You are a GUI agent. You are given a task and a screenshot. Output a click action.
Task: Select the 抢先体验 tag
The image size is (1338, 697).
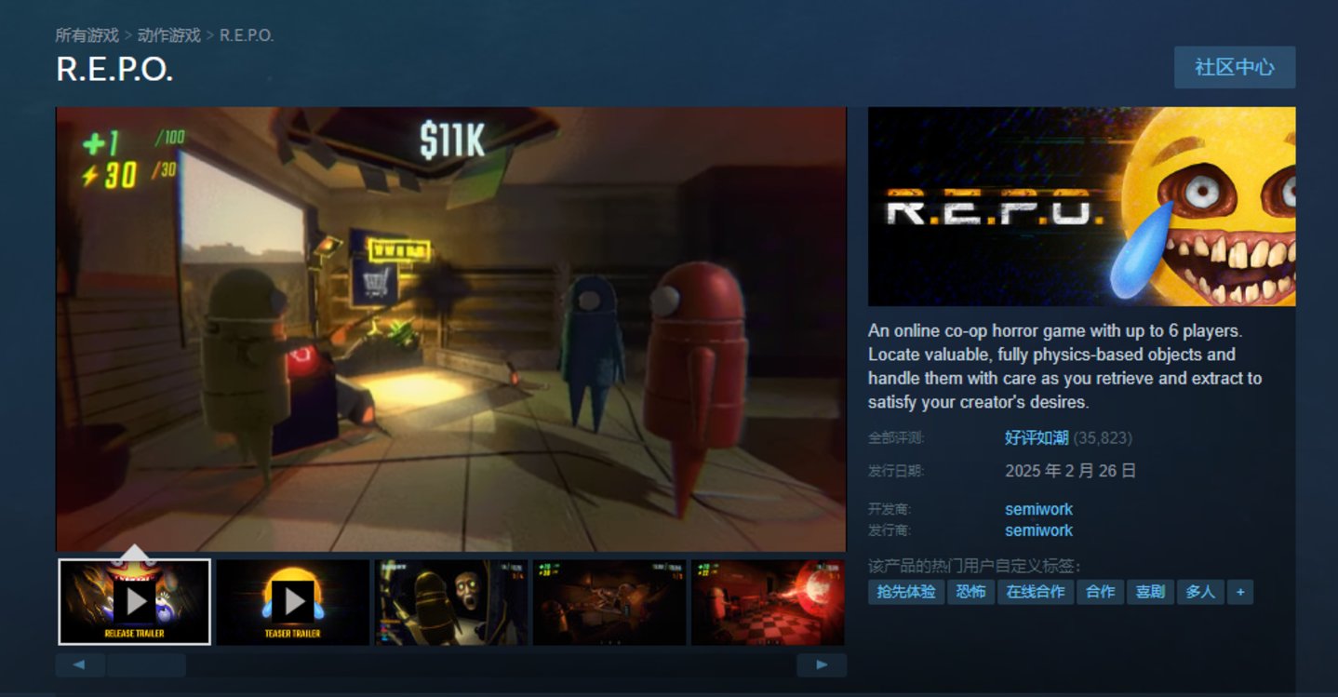[906, 592]
